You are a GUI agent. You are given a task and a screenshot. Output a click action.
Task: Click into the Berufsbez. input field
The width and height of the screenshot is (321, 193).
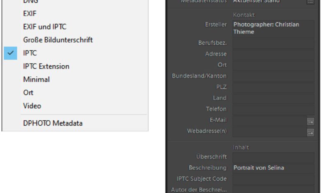273,43
